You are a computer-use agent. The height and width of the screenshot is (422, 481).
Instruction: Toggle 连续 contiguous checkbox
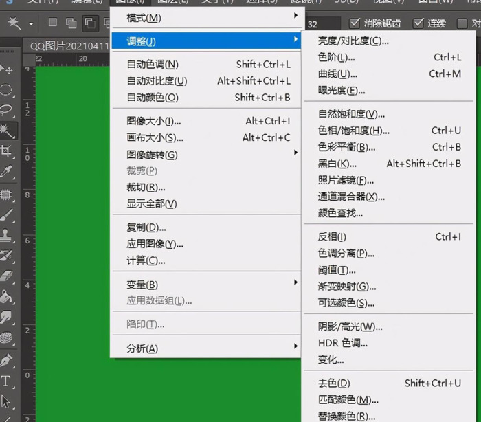pos(418,23)
